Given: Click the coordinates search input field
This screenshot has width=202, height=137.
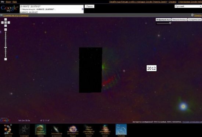Looking at the screenshot, I should 52,7.
